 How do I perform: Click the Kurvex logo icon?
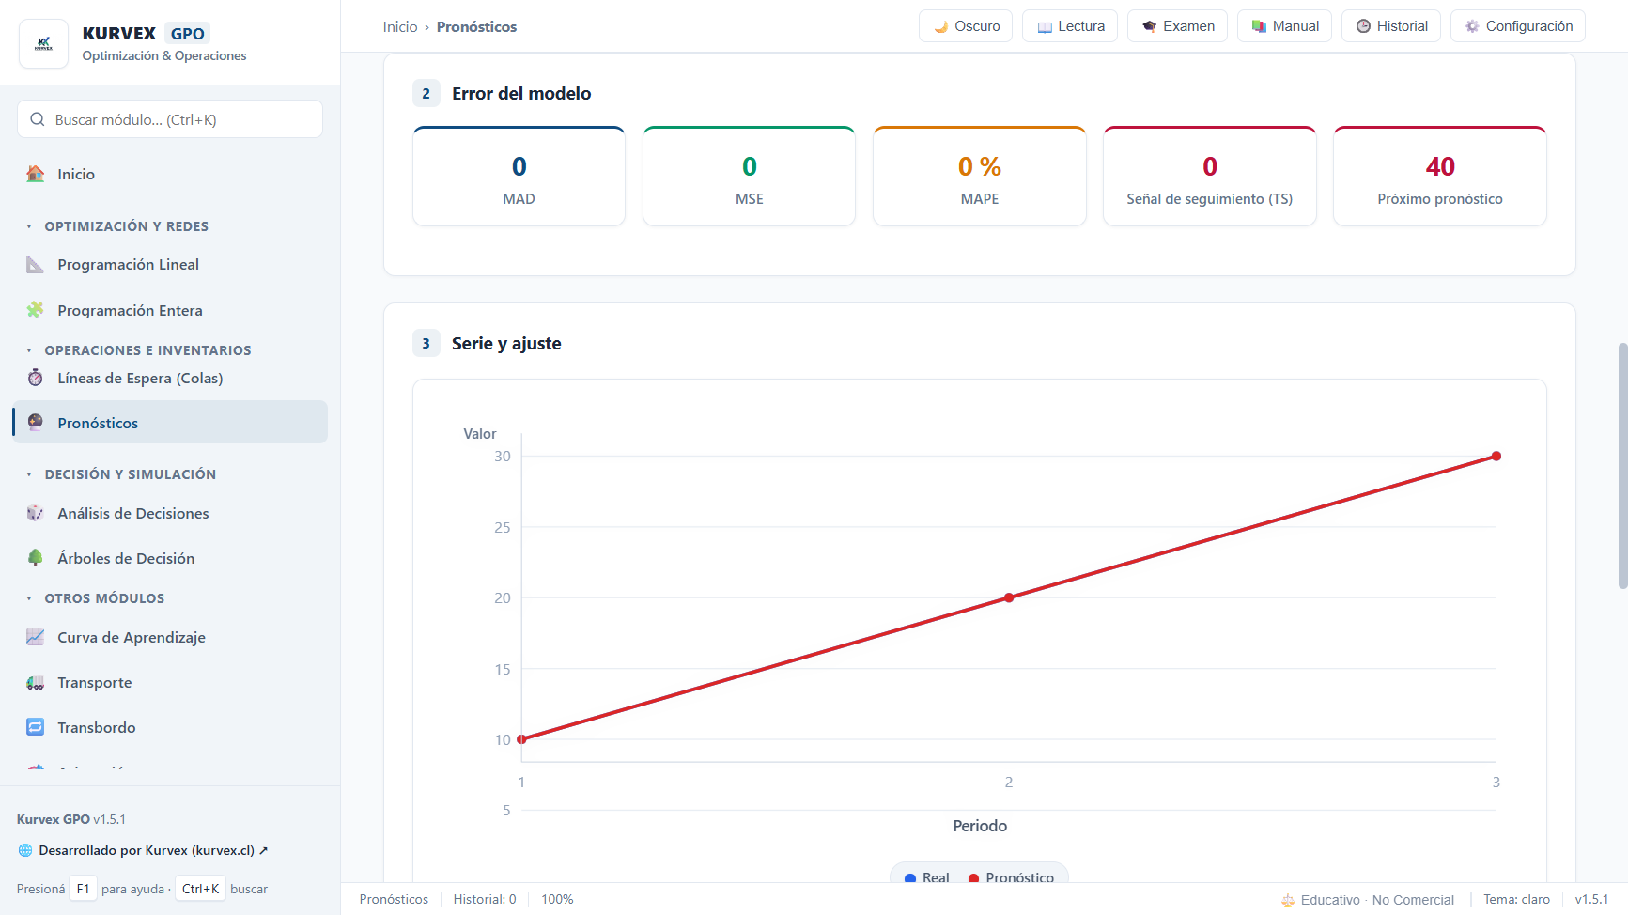tap(43, 43)
